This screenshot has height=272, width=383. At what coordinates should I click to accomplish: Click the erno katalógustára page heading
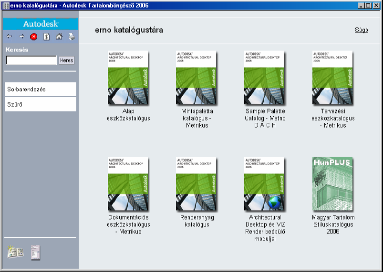pyautogui.click(x=129, y=30)
